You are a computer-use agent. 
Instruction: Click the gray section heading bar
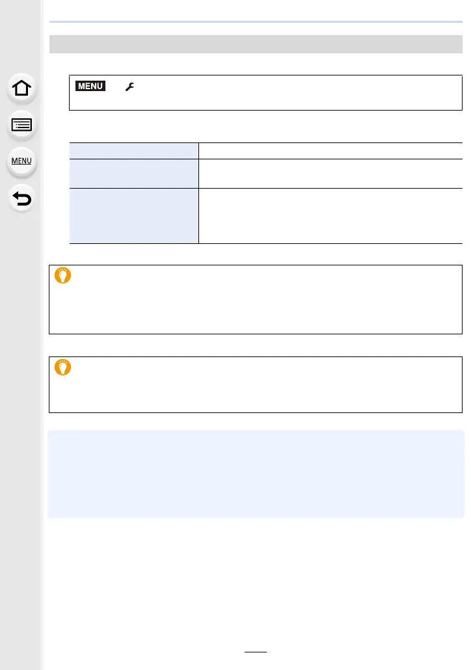(x=256, y=44)
